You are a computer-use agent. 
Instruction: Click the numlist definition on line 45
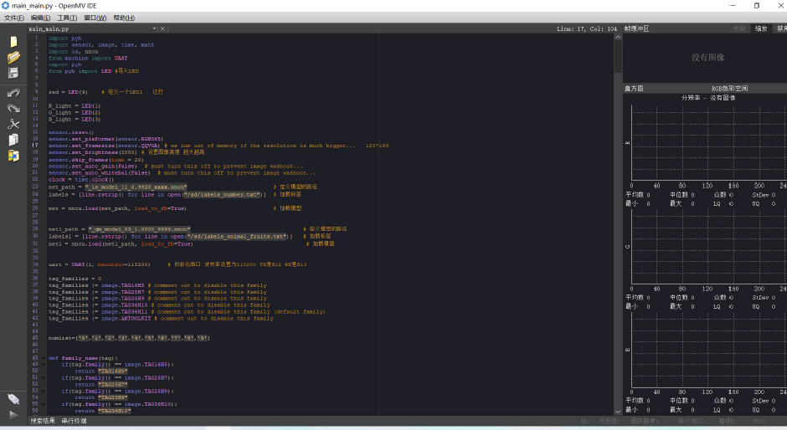click(x=129, y=338)
